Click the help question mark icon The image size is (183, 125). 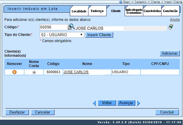[121, 2]
